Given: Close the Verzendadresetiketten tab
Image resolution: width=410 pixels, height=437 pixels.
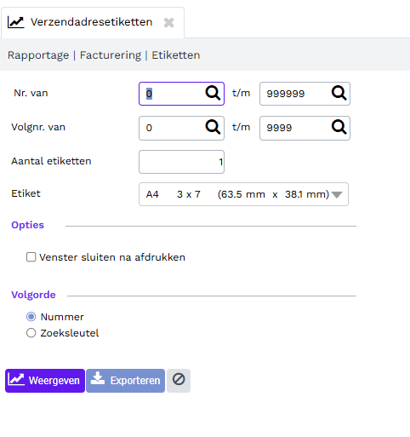Looking at the screenshot, I should [x=169, y=22].
